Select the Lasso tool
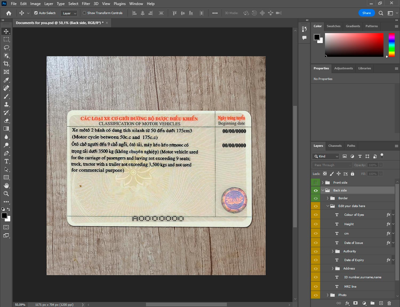This screenshot has width=400, height=307. 6,47
